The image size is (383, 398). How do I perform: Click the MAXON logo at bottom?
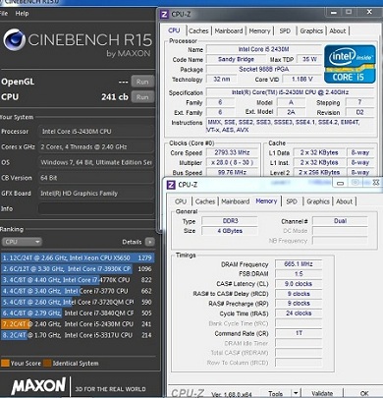pyautogui.click(x=38, y=386)
